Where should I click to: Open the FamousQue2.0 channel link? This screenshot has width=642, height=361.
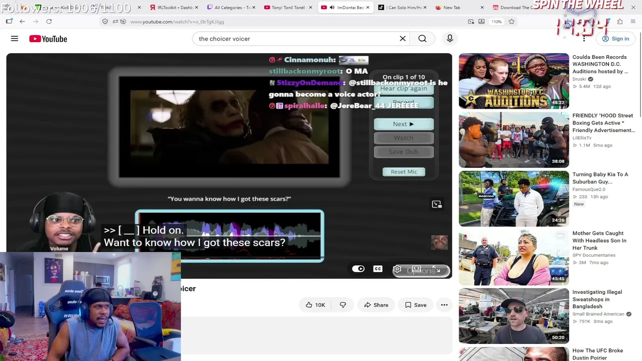[x=589, y=190]
